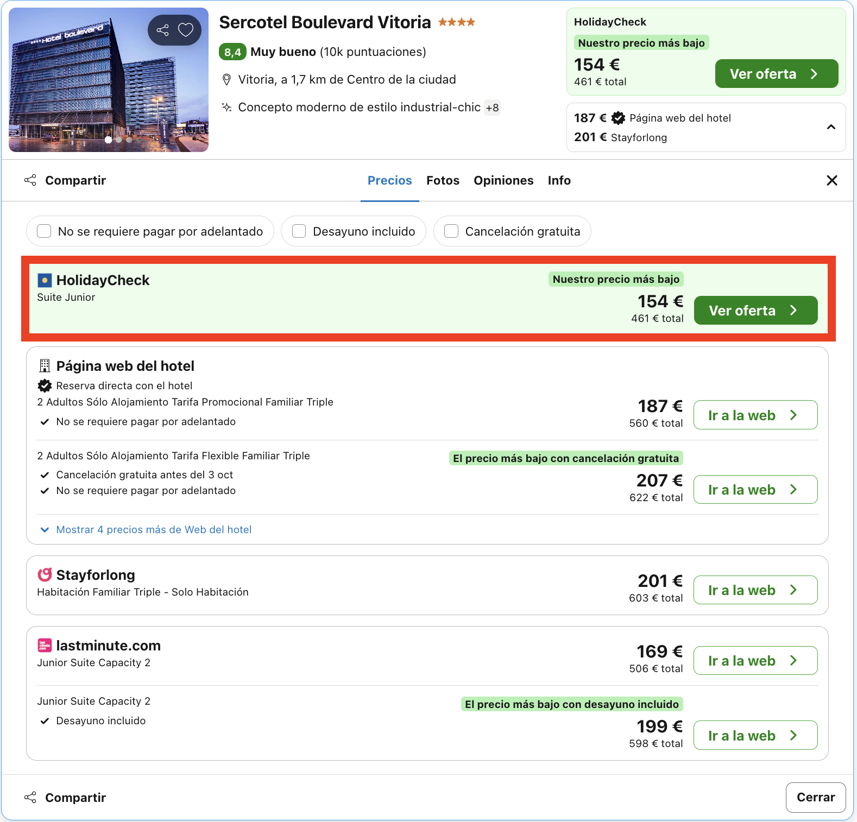
Task: Open the Opiniones tab
Action: pos(503,180)
